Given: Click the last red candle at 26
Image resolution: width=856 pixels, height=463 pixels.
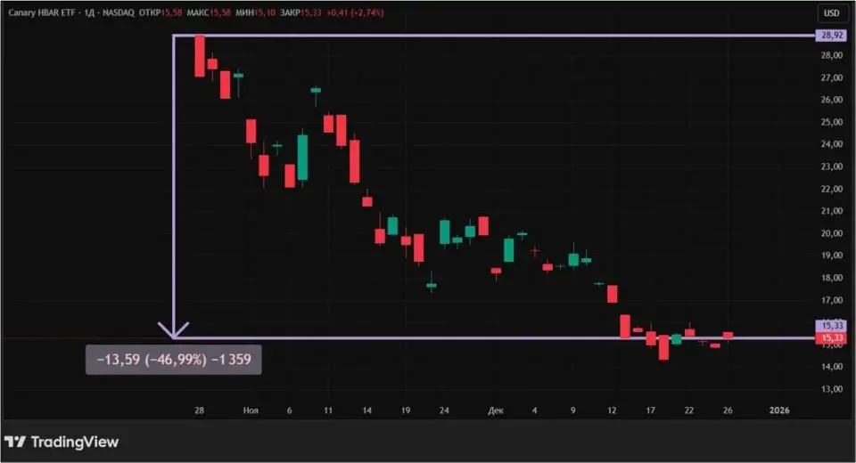Looking at the screenshot, I should click(728, 336).
